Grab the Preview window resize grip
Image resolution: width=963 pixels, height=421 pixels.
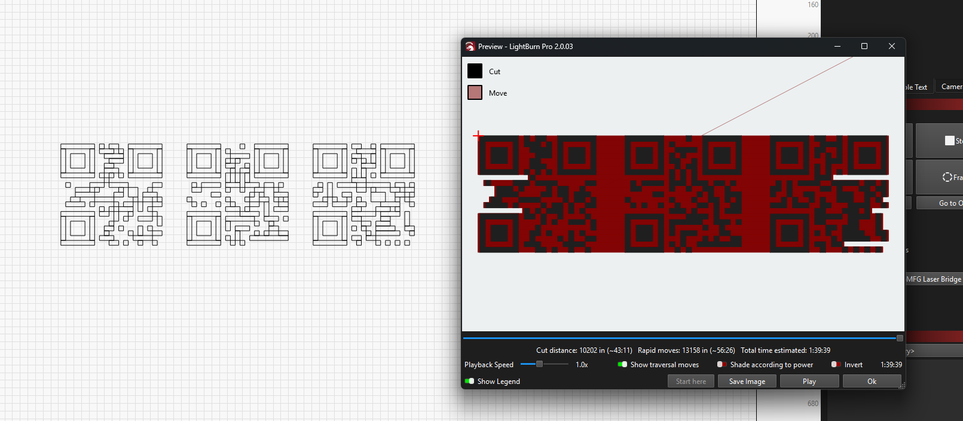[x=901, y=386]
